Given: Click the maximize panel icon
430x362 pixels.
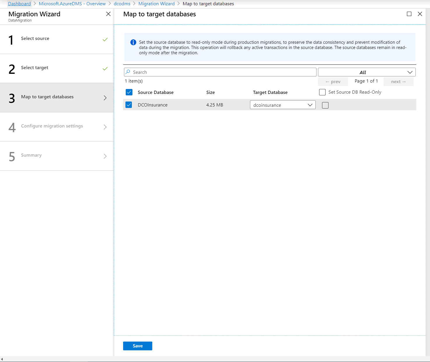Looking at the screenshot, I should tap(409, 14).
